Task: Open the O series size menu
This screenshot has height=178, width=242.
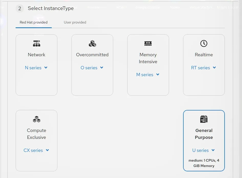Action: click(92, 68)
